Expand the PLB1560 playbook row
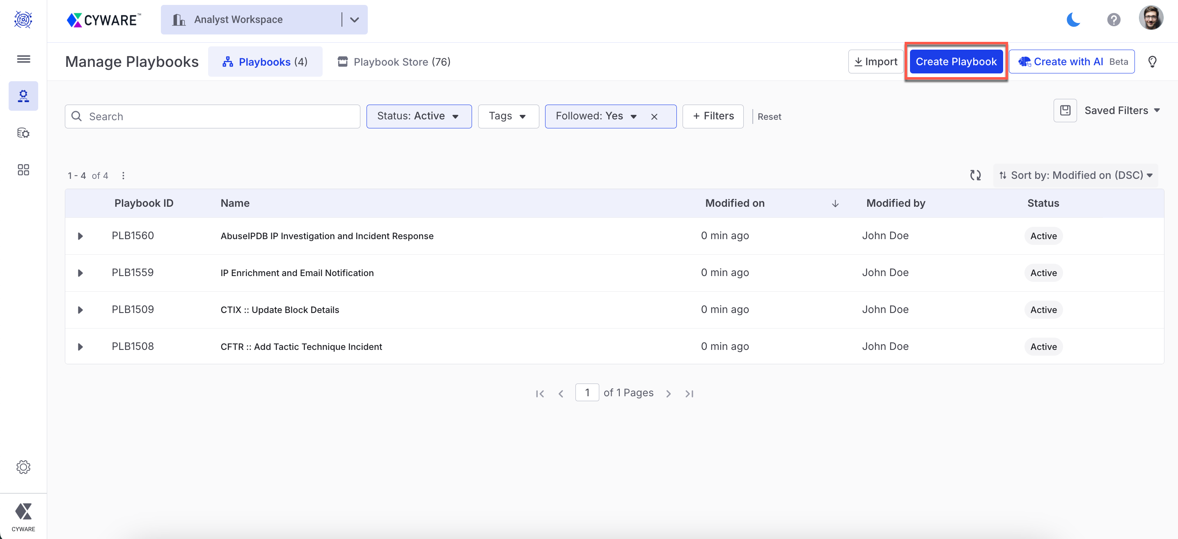Image resolution: width=1178 pixels, height=539 pixels. click(x=80, y=236)
